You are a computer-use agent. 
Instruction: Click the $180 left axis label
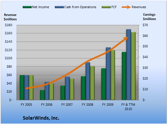[x=8, y=25]
